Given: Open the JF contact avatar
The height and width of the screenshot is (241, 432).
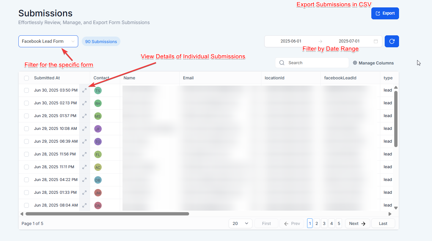Looking at the screenshot, I should coord(98,129).
